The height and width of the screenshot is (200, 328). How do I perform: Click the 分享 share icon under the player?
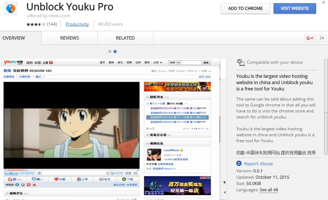pyautogui.click(x=79, y=179)
